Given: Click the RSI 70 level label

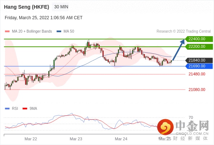Looking at the screenshot, I should point(191,117).
